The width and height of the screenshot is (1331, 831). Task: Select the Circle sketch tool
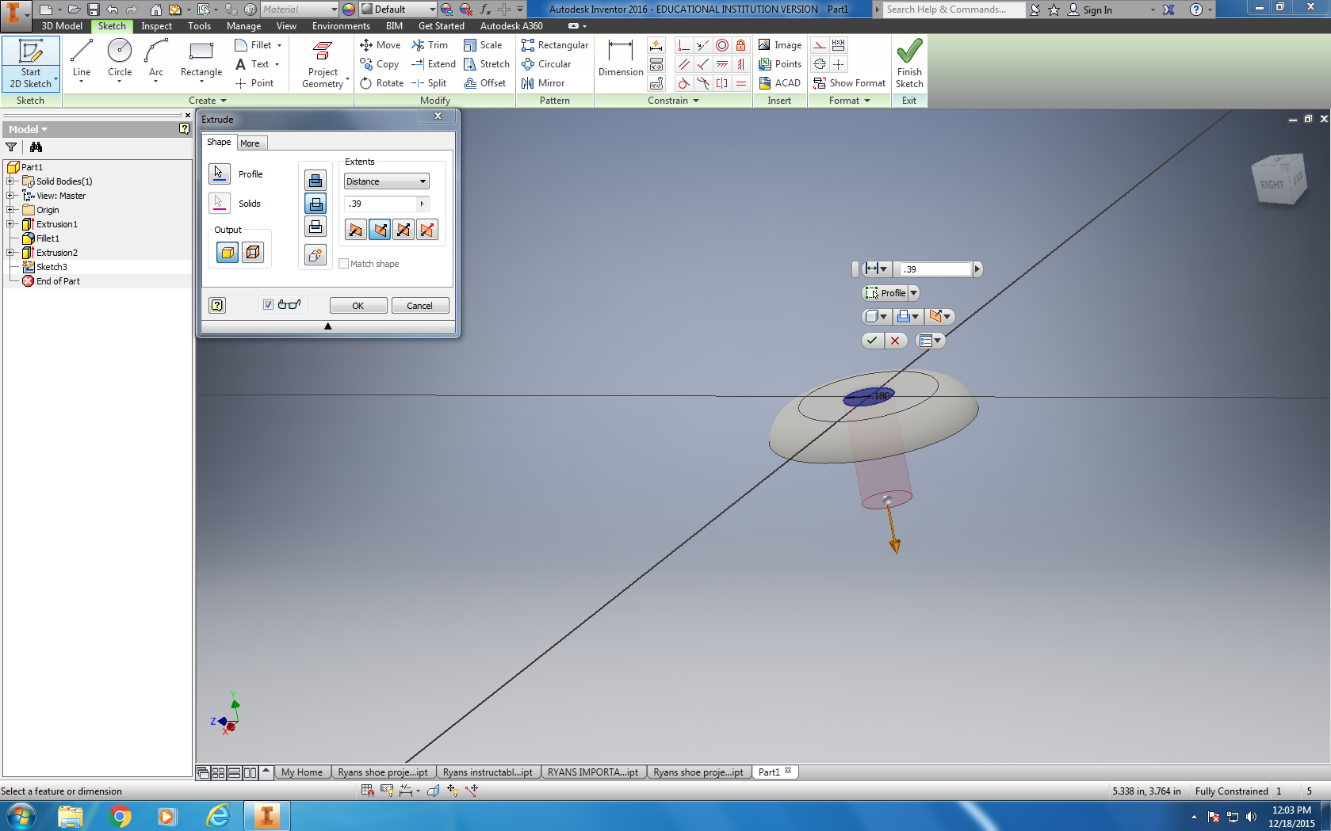point(120,60)
